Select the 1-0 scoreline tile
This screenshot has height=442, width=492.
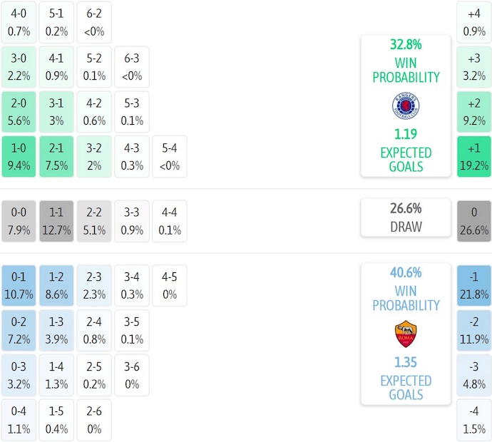pos(19,157)
